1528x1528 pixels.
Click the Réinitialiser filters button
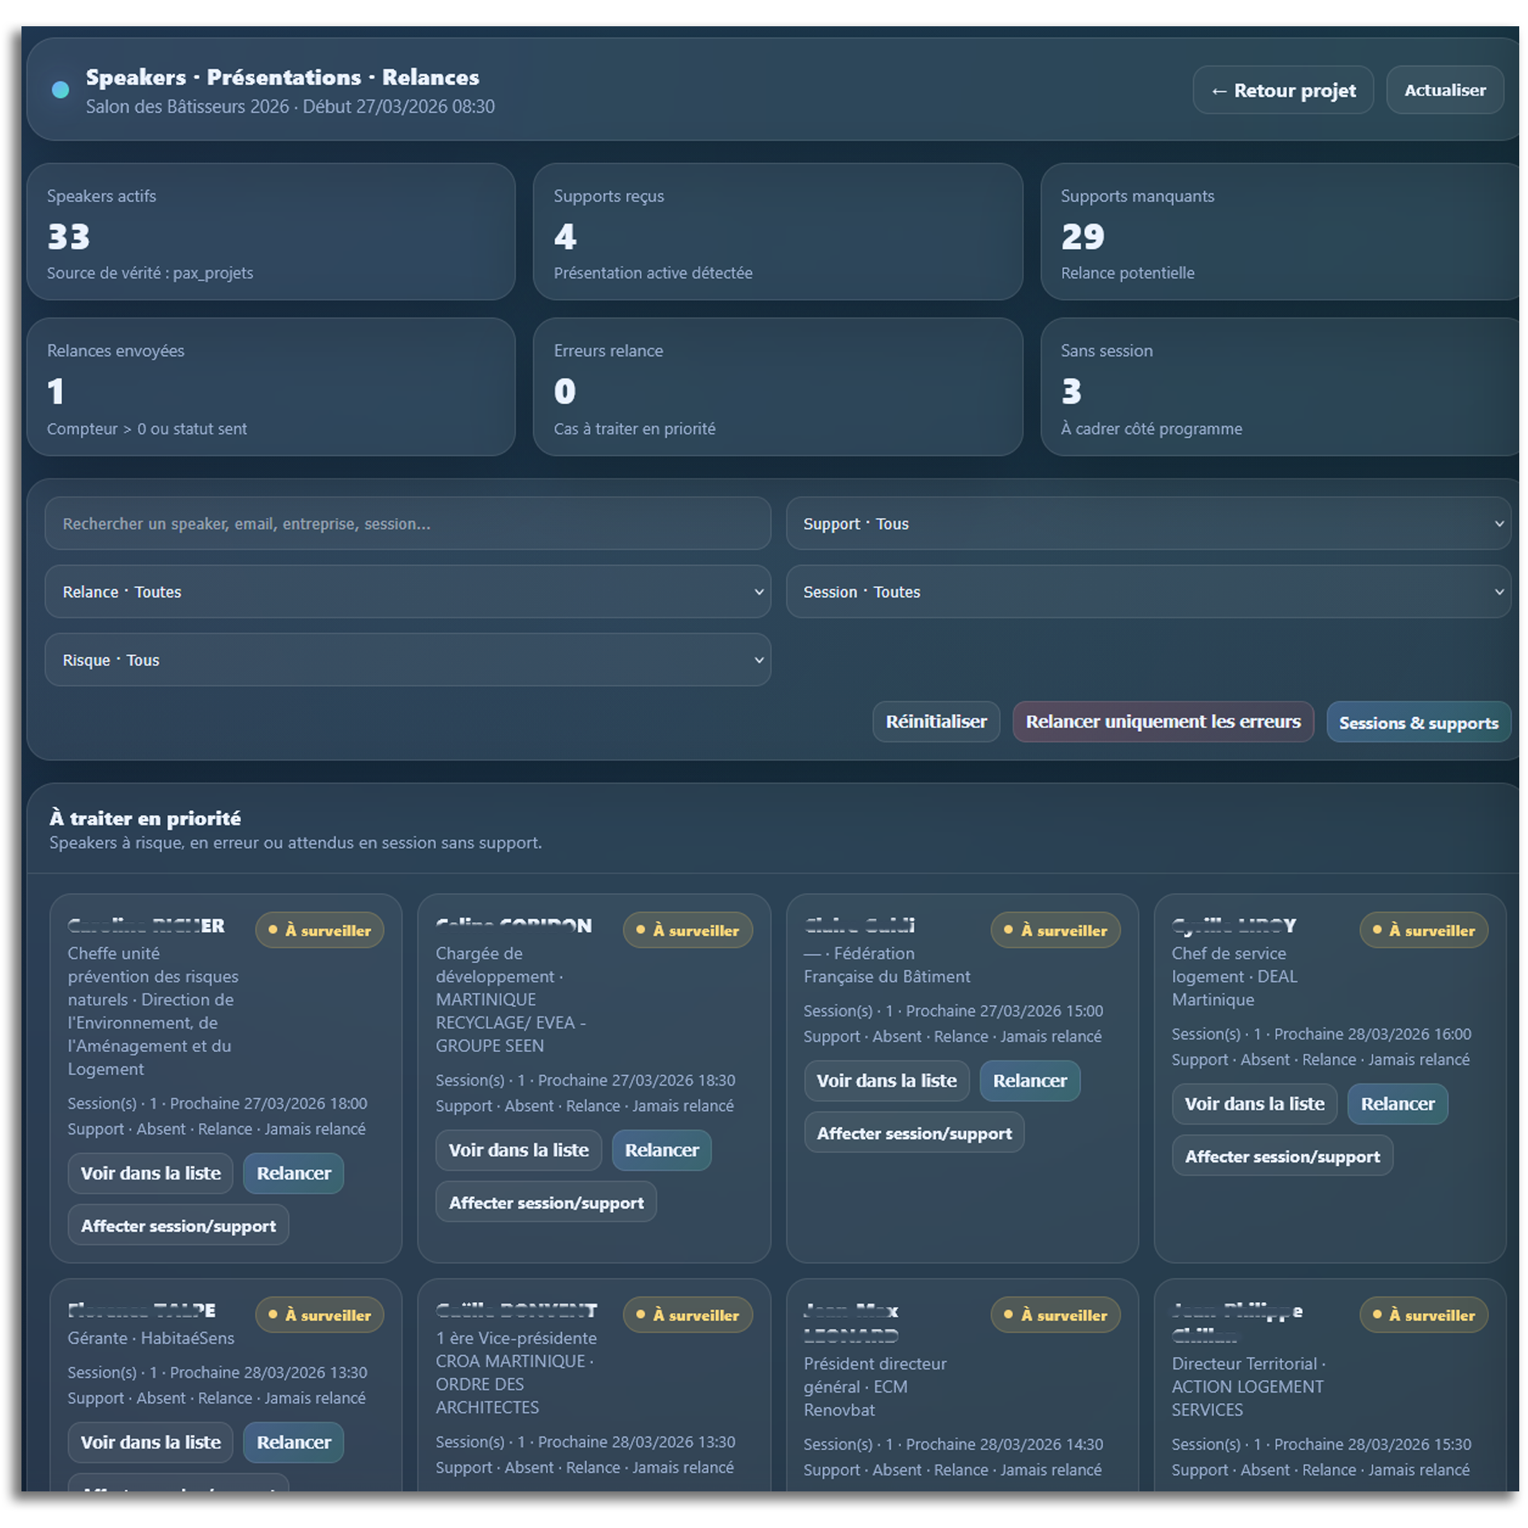[x=935, y=722]
